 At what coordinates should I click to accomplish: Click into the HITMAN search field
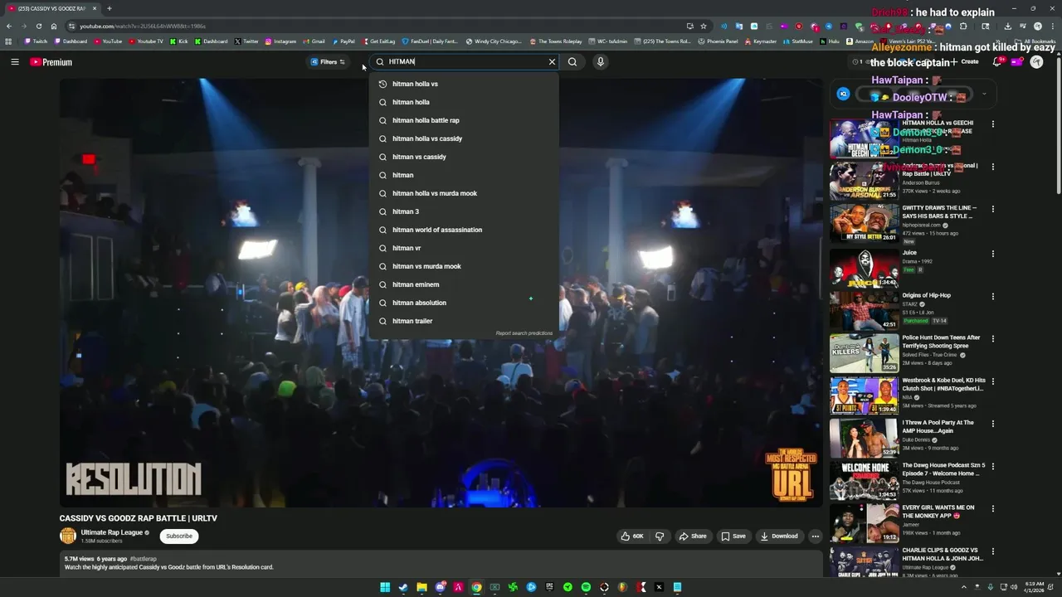click(x=465, y=61)
